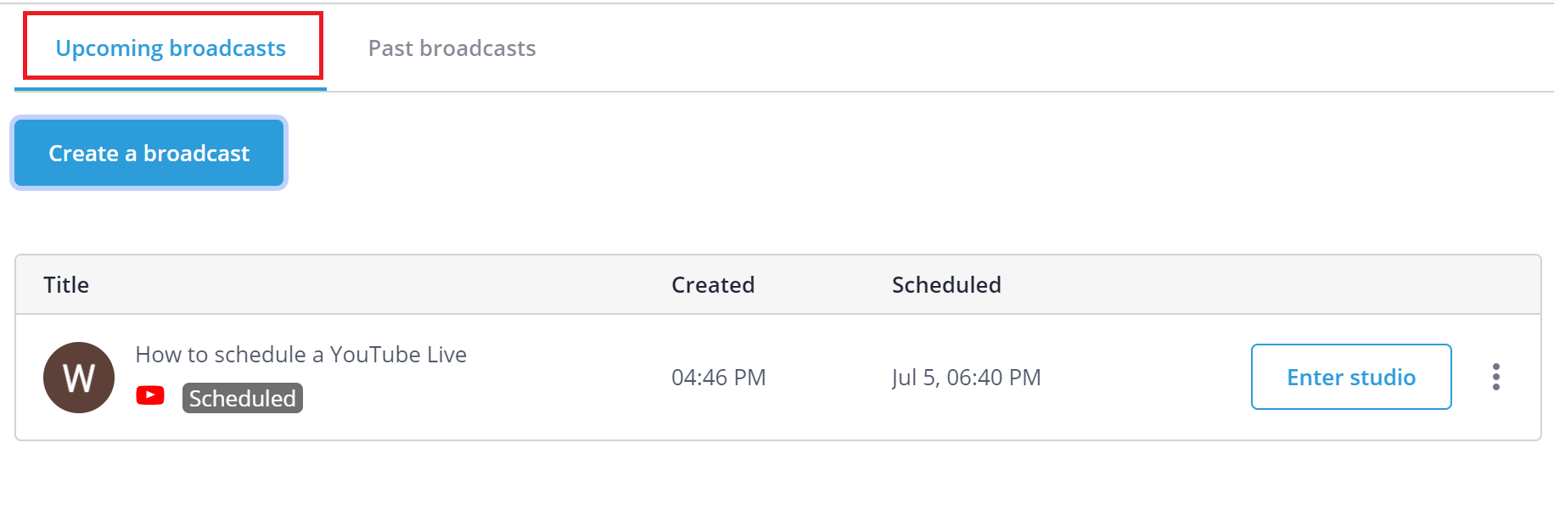Click the gray Scheduled status badge
The height and width of the screenshot is (521, 1554).
(243, 398)
